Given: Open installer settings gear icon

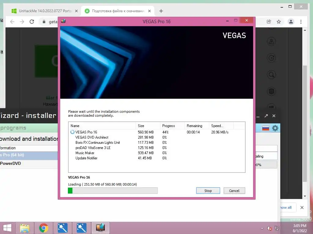Looking at the screenshot, I should point(275,128).
